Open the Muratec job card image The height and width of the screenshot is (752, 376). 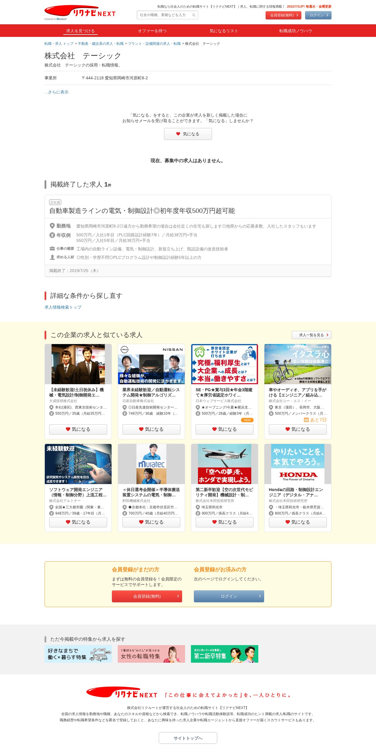151,464
